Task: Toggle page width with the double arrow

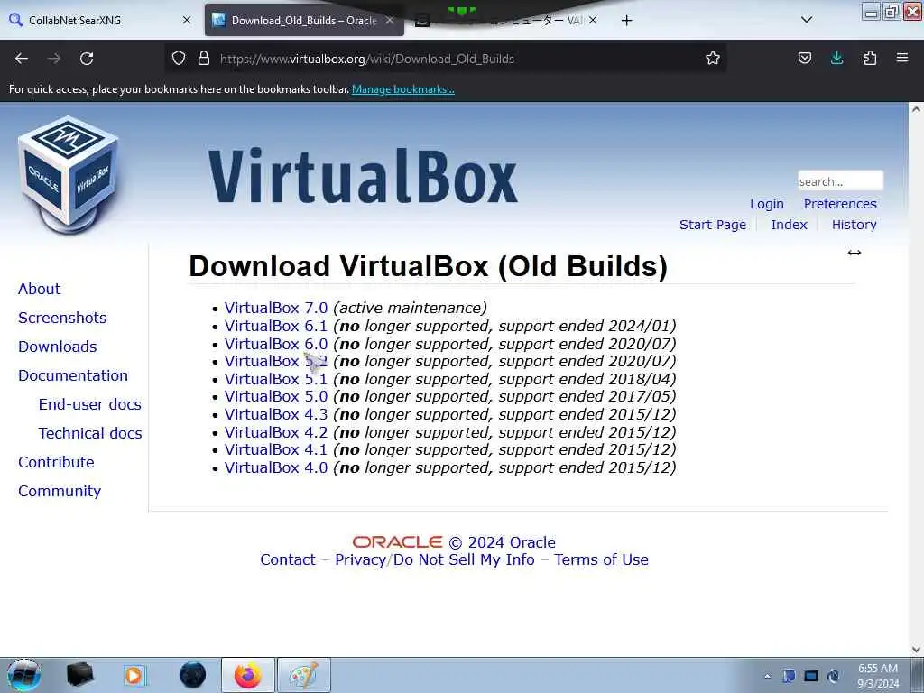Action: (x=854, y=253)
